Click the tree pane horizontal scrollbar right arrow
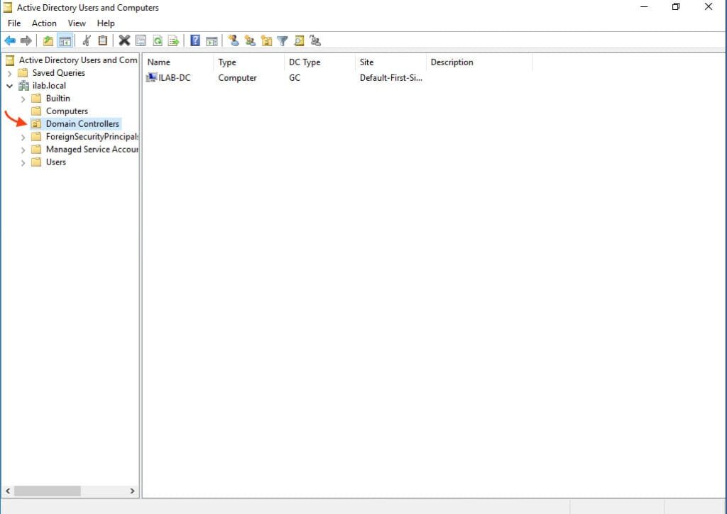This screenshot has height=514, width=727. click(132, 491)
